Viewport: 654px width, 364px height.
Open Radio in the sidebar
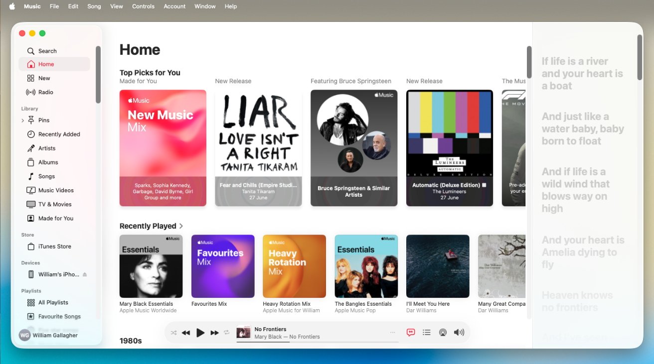click(x=45, y=92)
